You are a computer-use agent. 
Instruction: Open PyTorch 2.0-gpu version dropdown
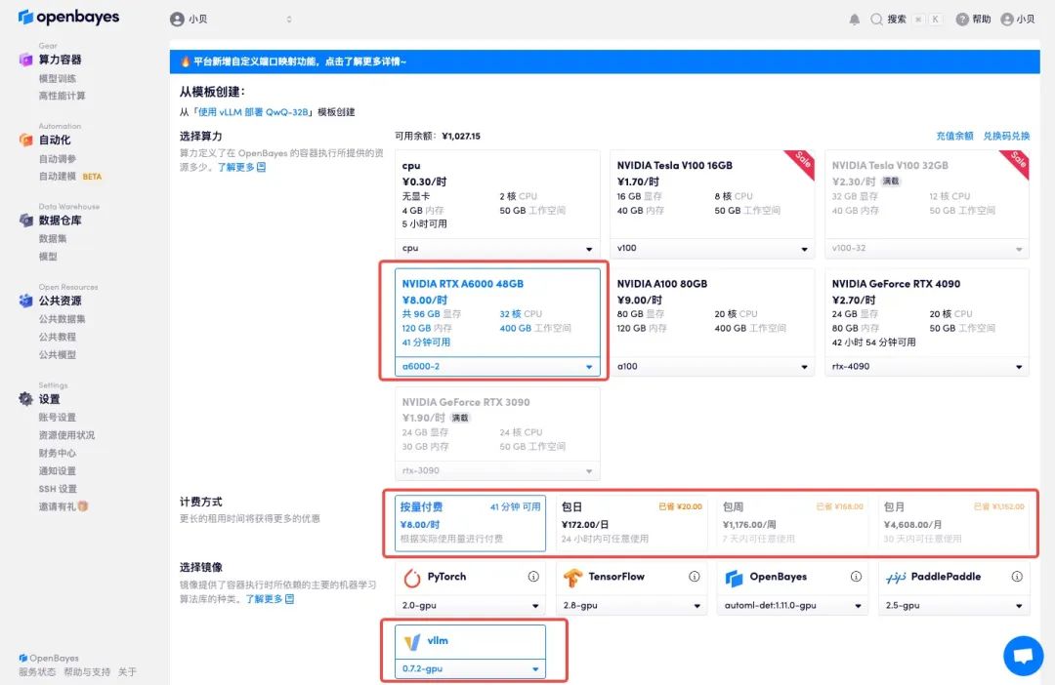point(470,605)
